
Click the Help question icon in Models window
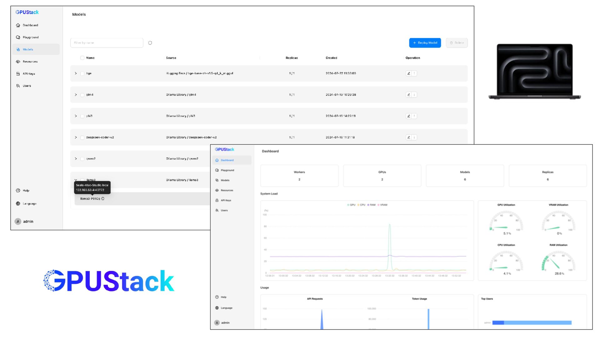[18, 190]
